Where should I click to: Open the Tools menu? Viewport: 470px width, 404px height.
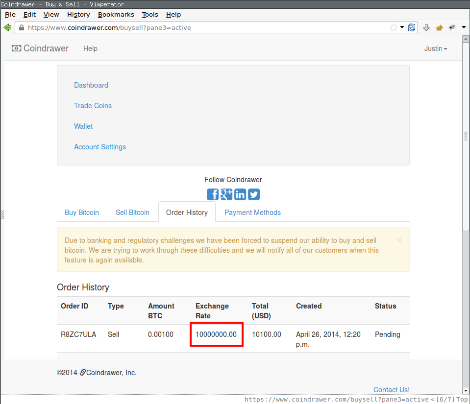[150, 14]
